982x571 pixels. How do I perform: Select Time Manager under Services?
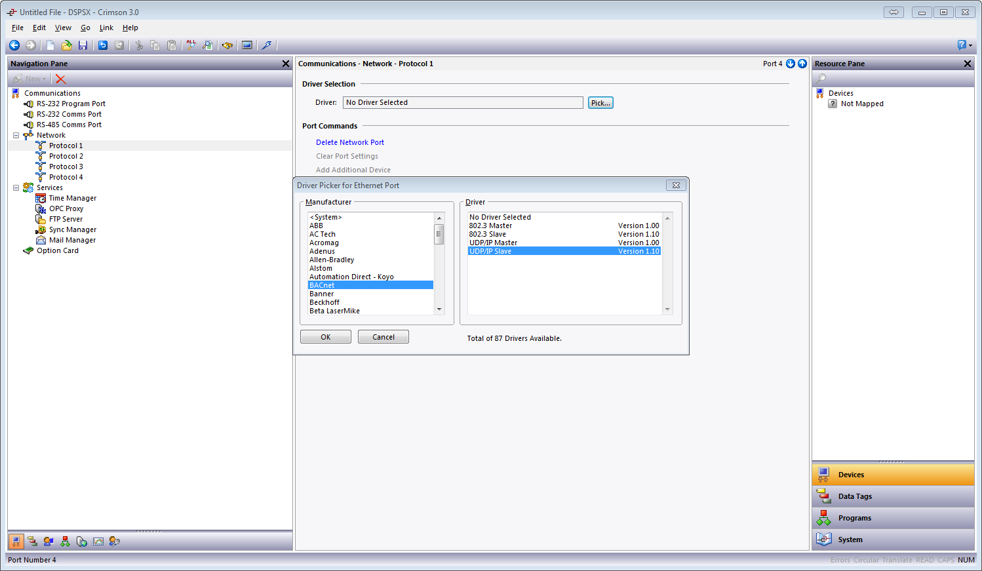coord(73,198)
